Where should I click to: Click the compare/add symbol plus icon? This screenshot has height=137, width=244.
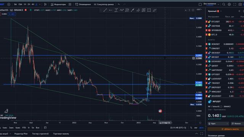[x=9, y=4]
